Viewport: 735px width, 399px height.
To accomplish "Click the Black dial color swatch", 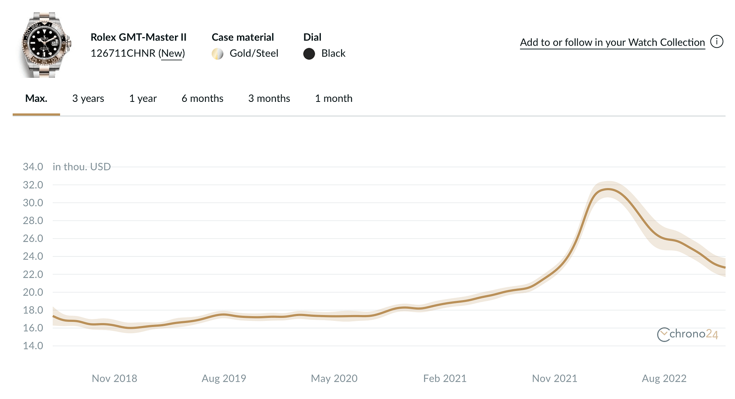I will tap(309, 54).
